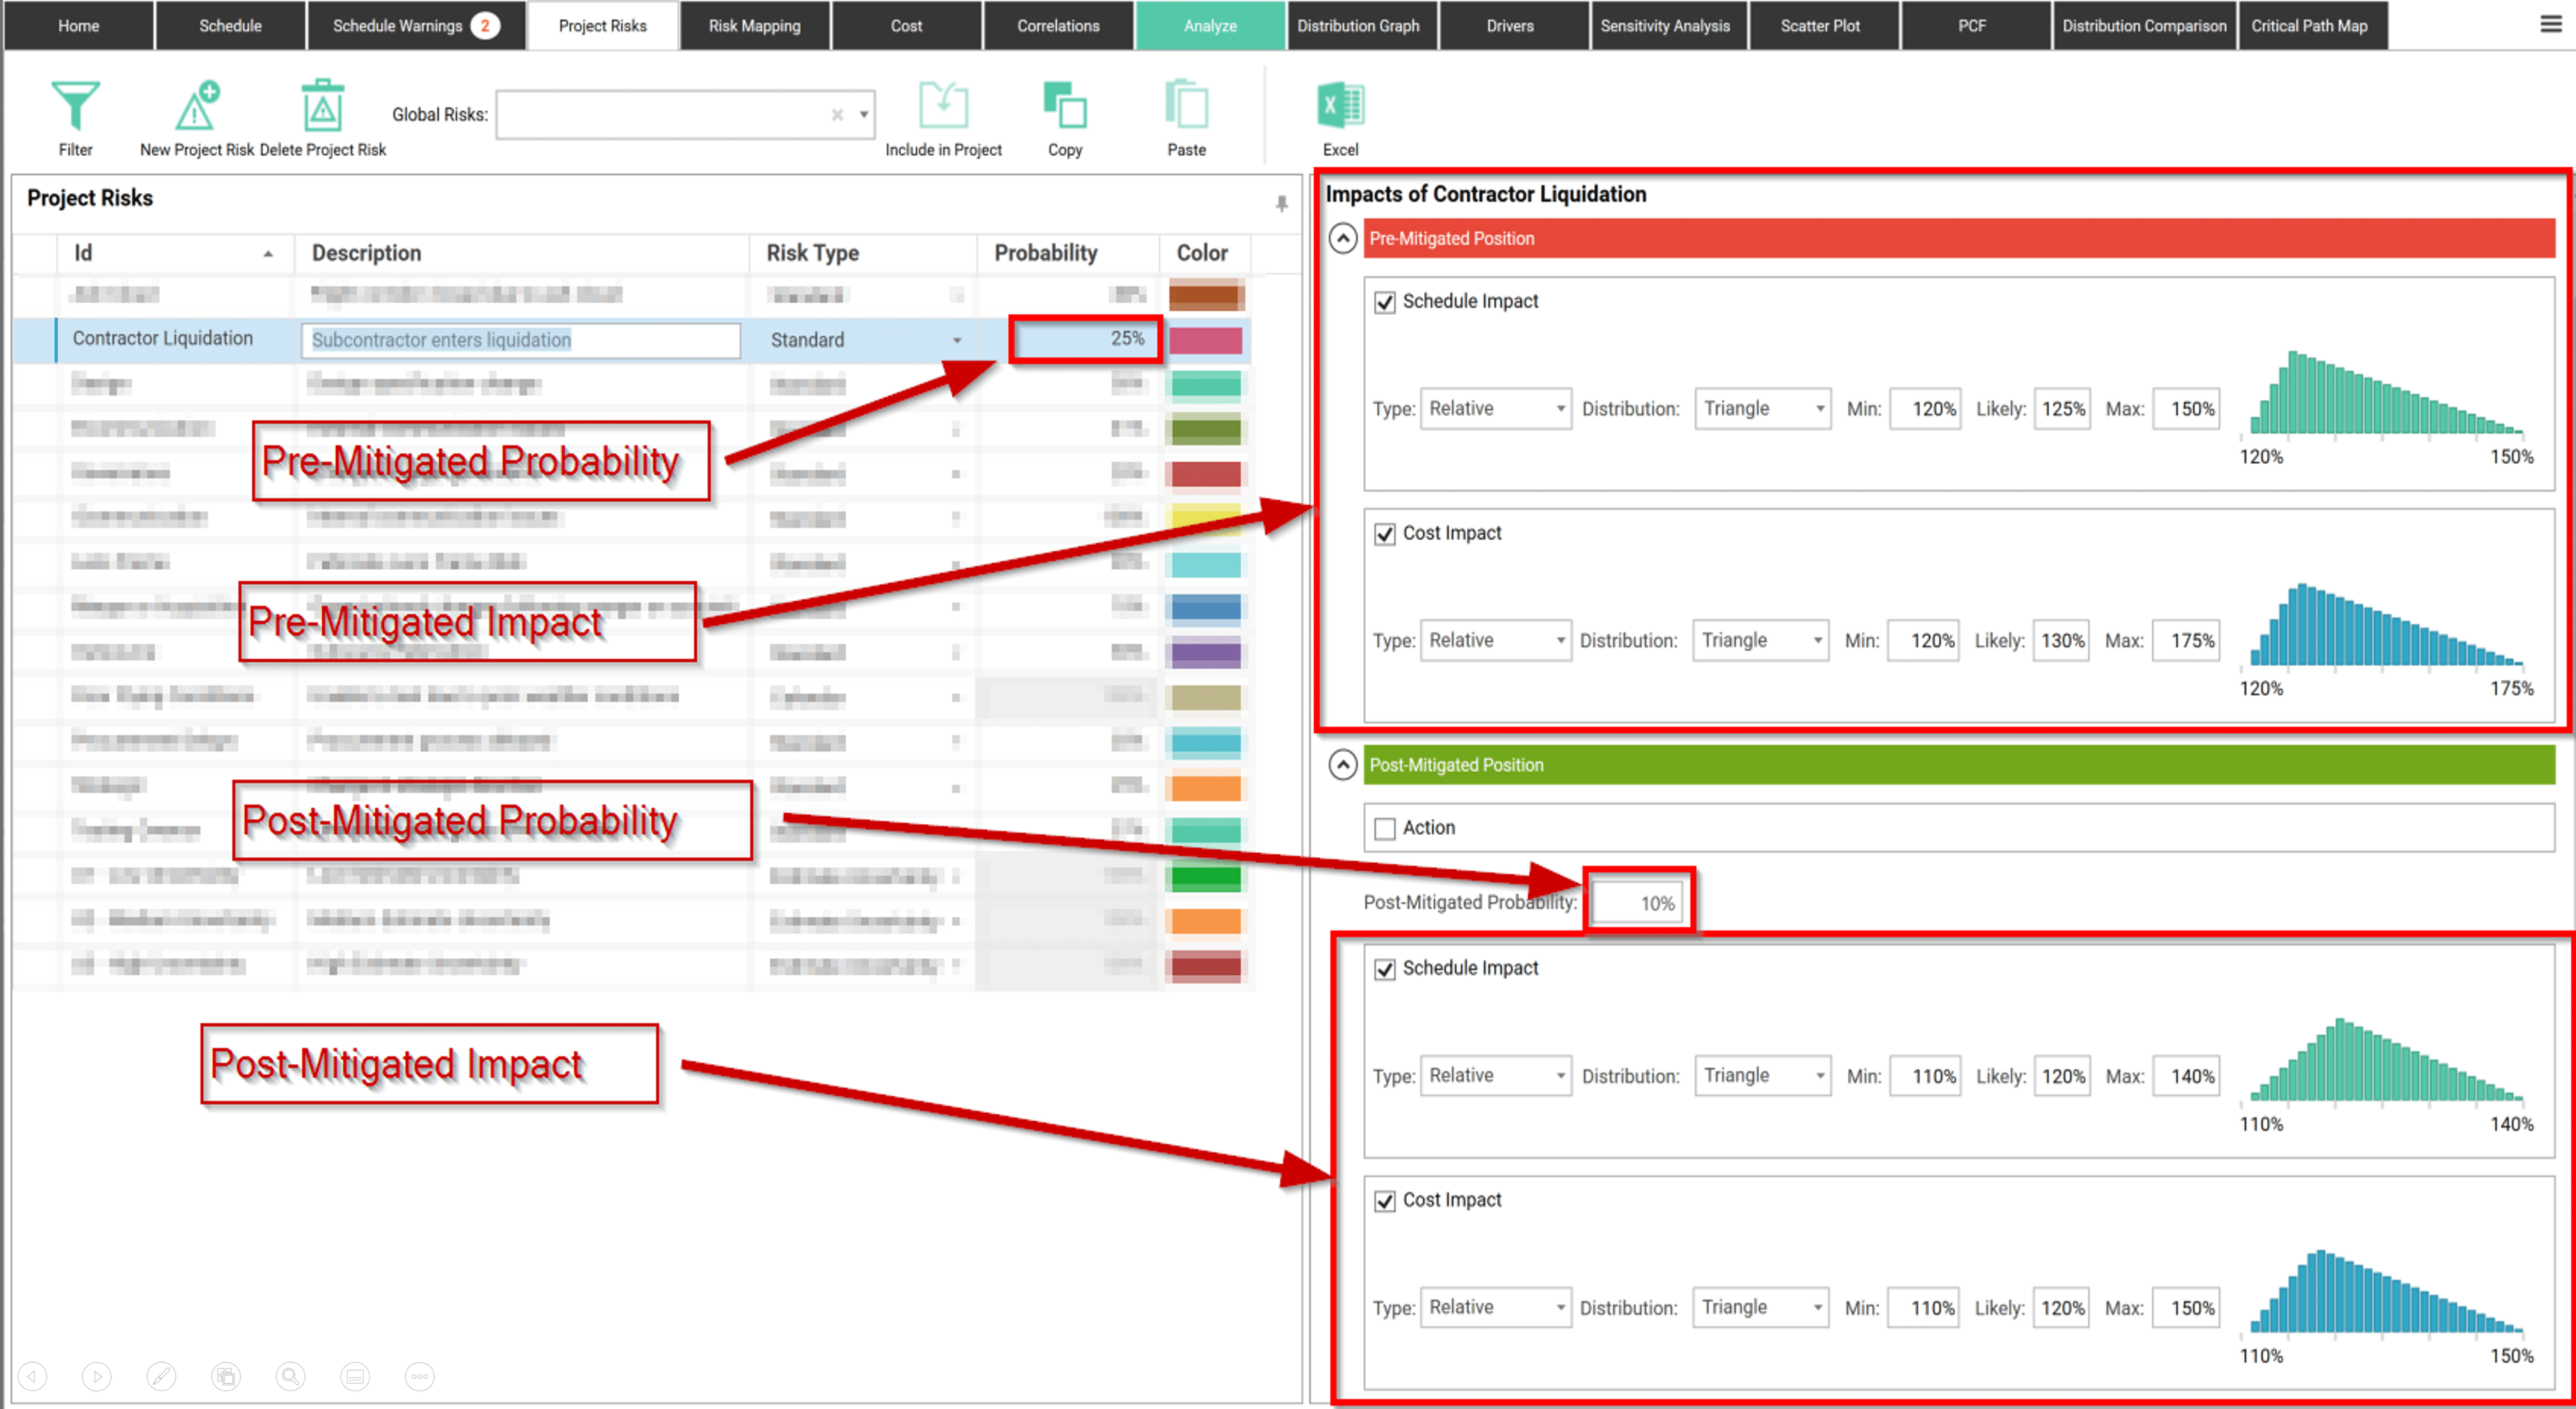Export risks using the Excel icon
This screenshot has height=1409, width=2576.
(1339, 113)
